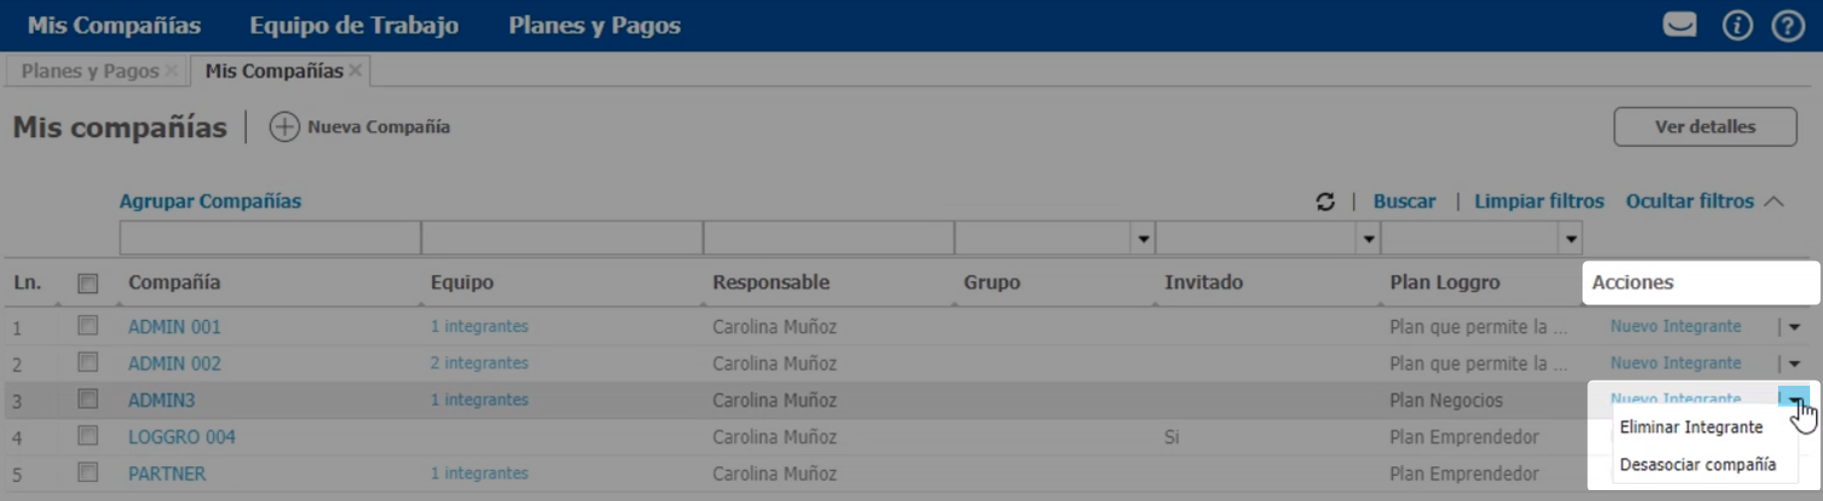The height and width of the screenshot is (501, 1823).
Task: Click the refresh table icon
Action: 1325,202
